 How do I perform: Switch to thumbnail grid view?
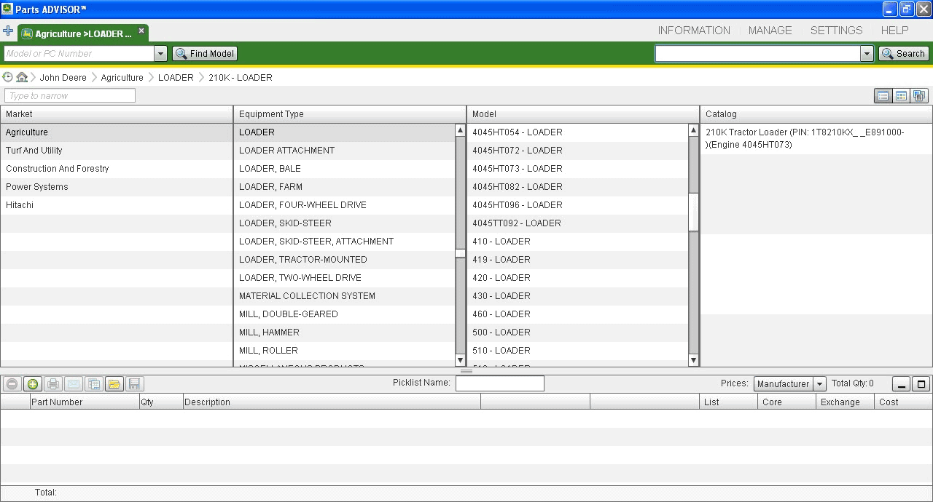[x=901, y=96]
